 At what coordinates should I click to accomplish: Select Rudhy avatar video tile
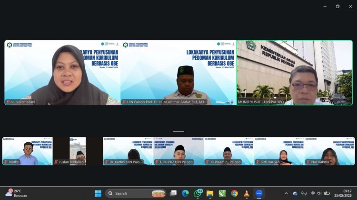[28, 151]
